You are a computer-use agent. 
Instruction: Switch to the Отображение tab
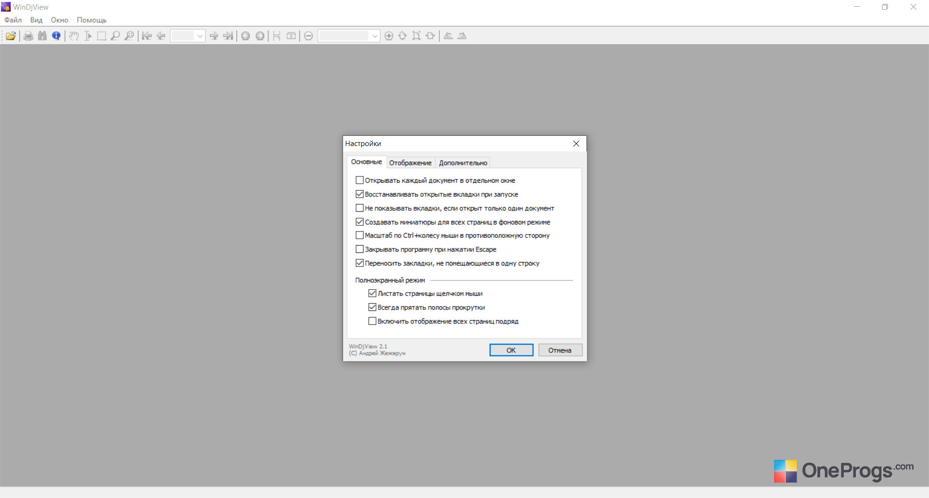[410, 163]
